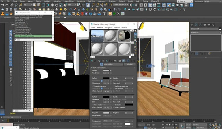Image resolution: width=222 pixels, height=129 pixels.
Task: Collapse the Basic parameters rollout
Action: pyautogui.click(x=113, y=68)
